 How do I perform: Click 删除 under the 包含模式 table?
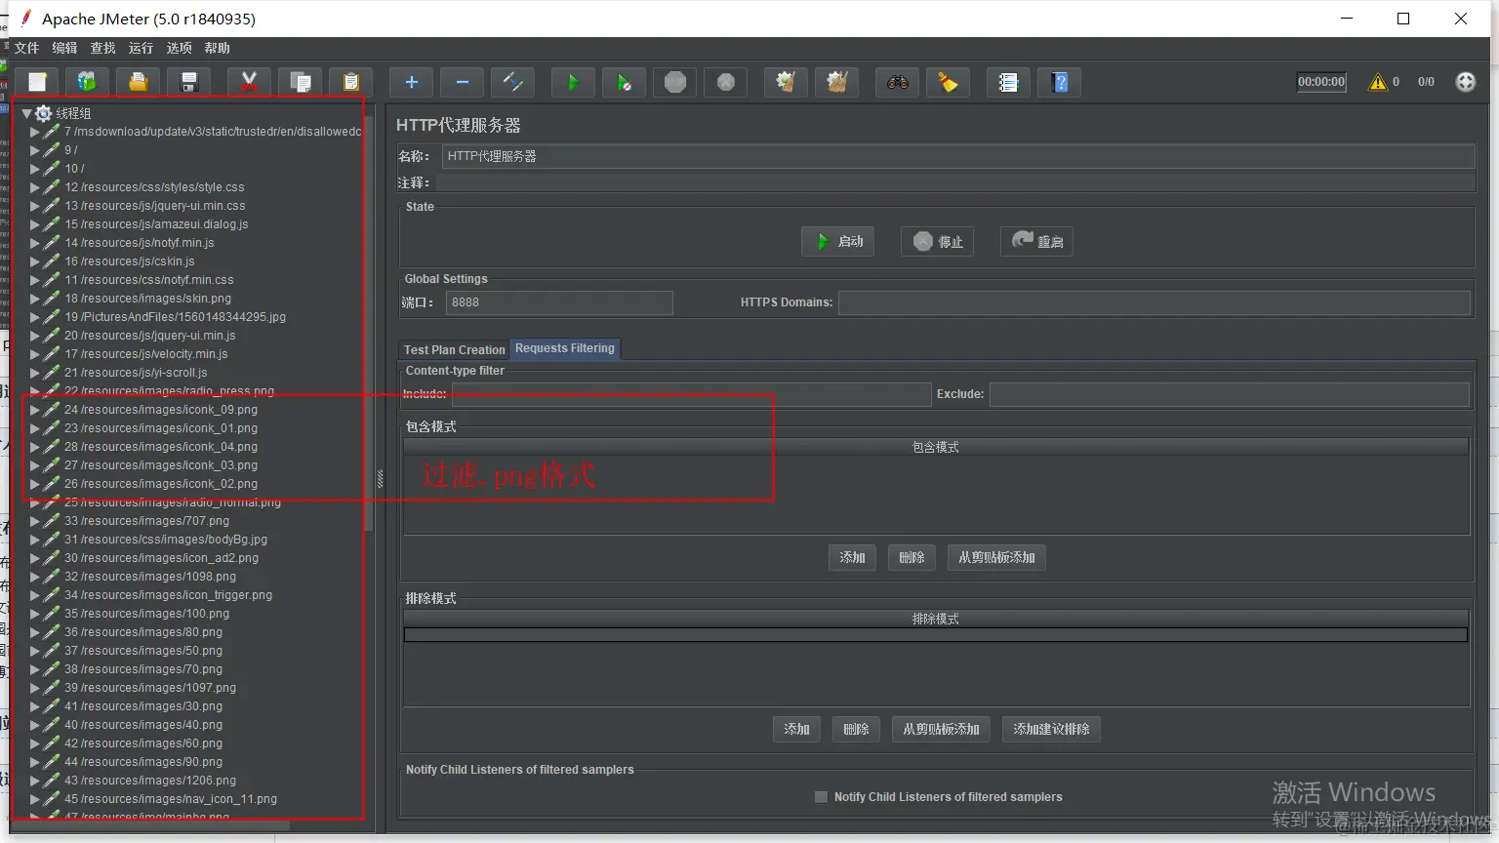click(x=912, y=557)
